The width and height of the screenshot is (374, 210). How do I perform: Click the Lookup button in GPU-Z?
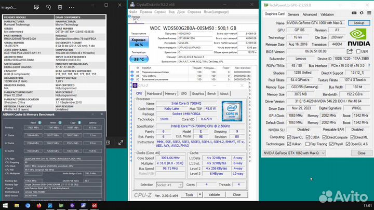tap(359, 23)
